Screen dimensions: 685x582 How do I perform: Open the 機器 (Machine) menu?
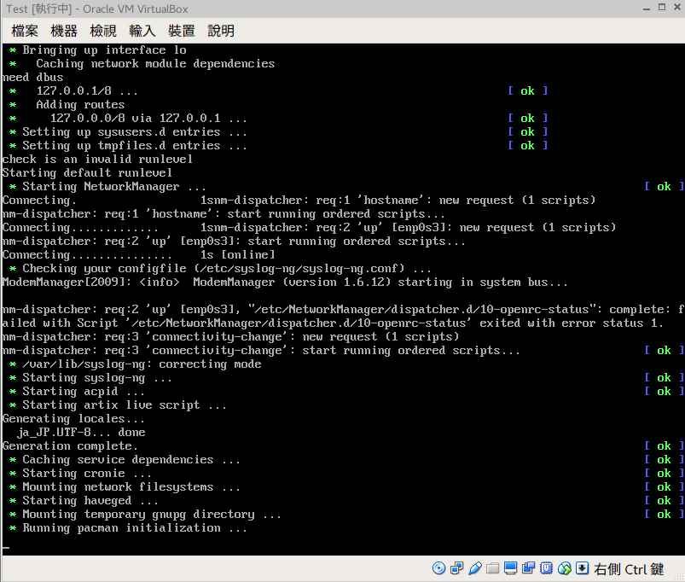coord(64,31)
